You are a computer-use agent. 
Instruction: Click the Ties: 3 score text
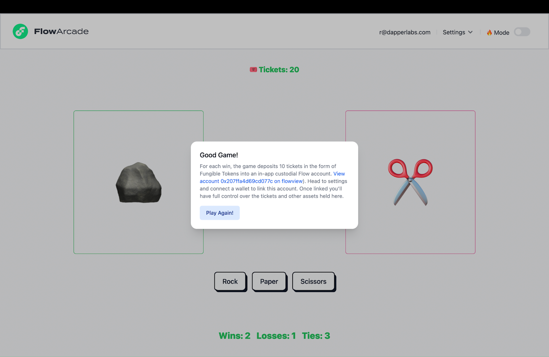click(316, 336)
